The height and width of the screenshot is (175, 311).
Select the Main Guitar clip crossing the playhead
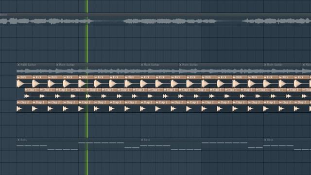tap(98, 69)
